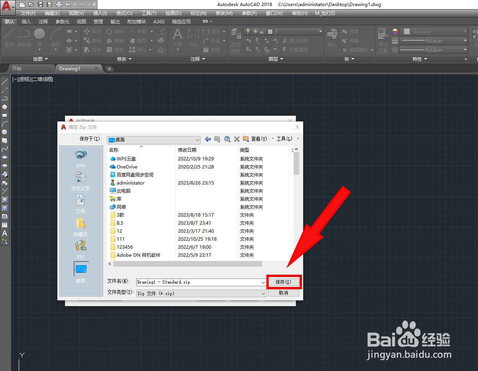Open the 标注(N) menu
The height and width of the screenshot is (371, 478).
(199, 13)
